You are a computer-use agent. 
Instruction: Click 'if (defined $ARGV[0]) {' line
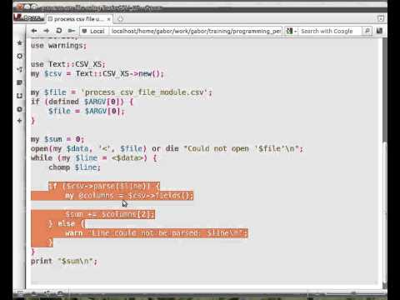point(82,102)
